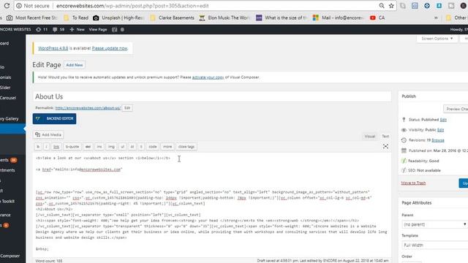Open the To Read bookmarks folder
The width and height of the screenshot is (468, 263).
click(76, 18)
